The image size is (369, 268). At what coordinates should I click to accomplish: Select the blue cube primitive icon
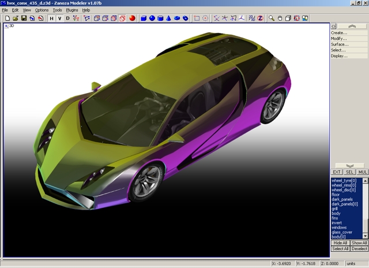coord(144,18)
